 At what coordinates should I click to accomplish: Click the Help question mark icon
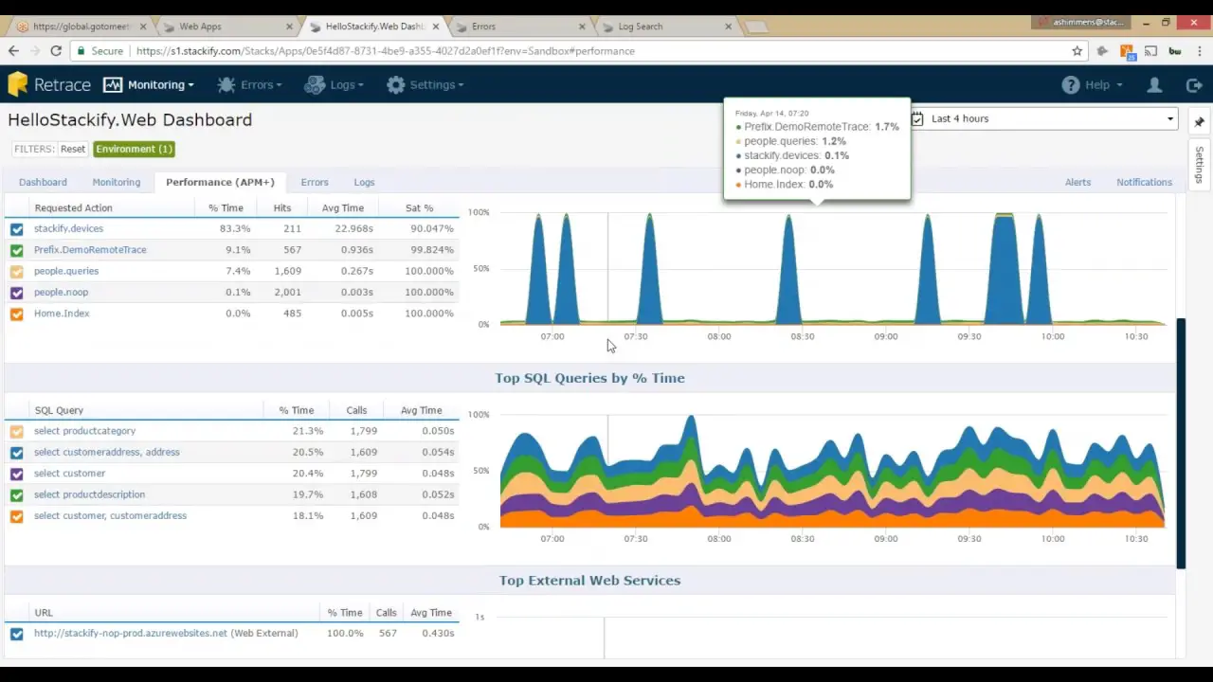coord(1071,84)
